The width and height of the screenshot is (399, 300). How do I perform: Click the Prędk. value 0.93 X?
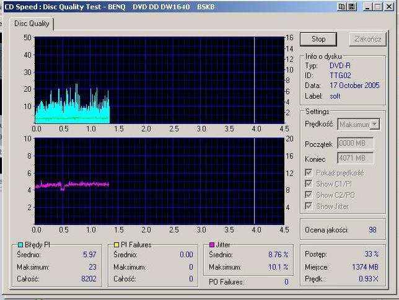point(369,278)
